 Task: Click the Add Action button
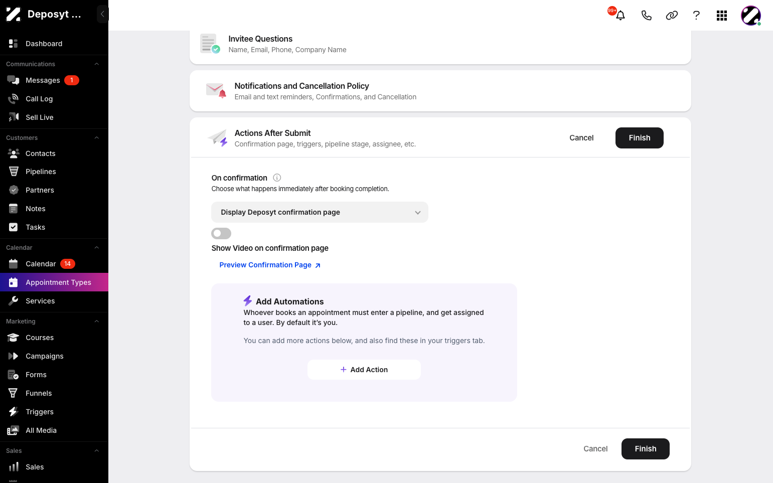[364, 370]
